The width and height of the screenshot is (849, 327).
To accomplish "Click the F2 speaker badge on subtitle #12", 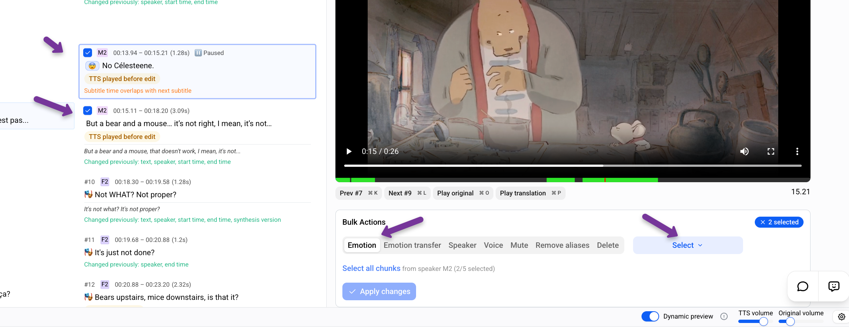I will (x=105, y=284).
